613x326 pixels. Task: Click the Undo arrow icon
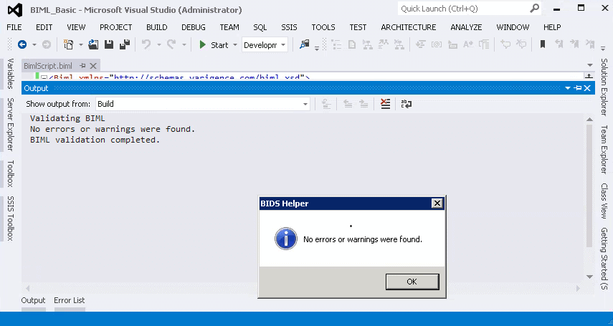(x=146, y=45)
